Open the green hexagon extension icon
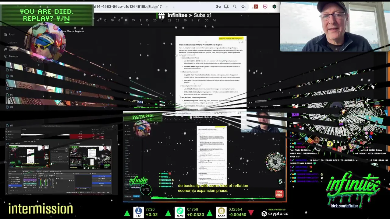Screen dimensions: 390x219 pyautogui.click(x=275, y=6)
